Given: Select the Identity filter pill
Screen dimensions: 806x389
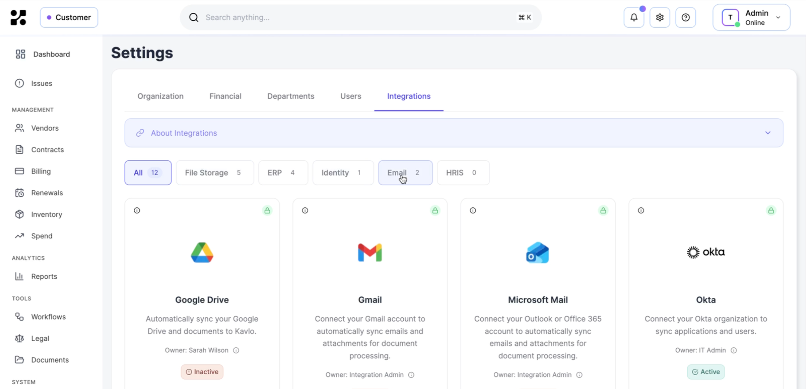Looking at the screenshot, I should click(x=342, y=172).
